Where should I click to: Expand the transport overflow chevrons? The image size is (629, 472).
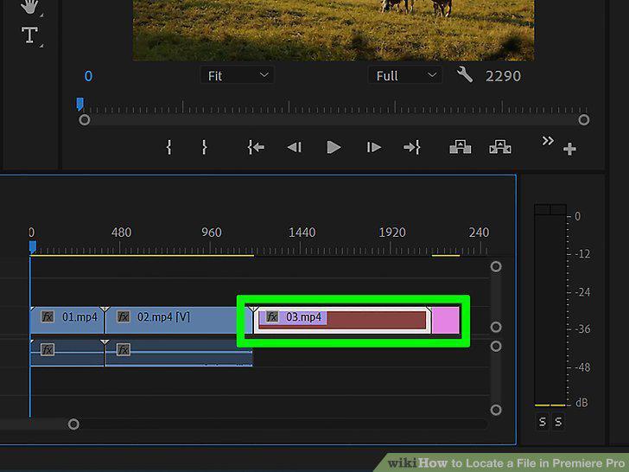coord(548,141)
